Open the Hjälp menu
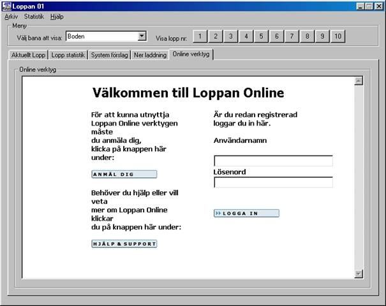 [57, 17]
